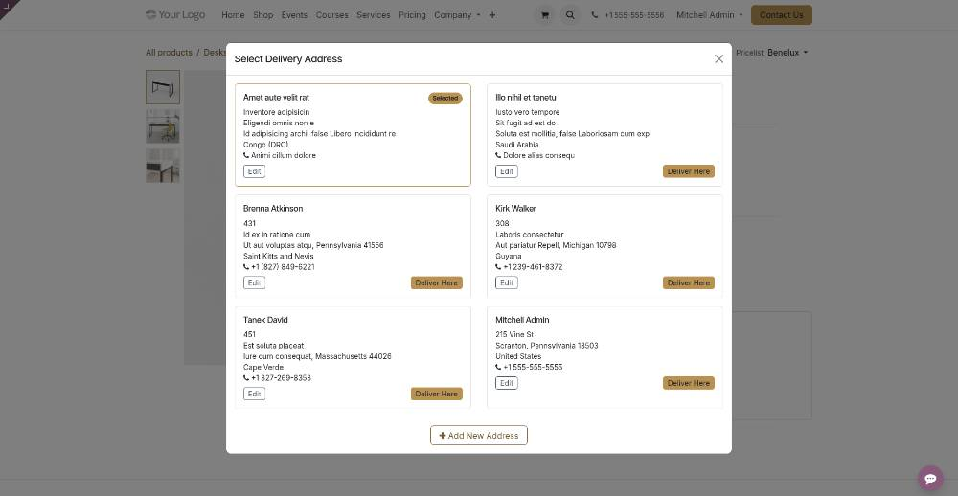Edit Brenna Atkinson's address
Image resolution: width=958 pixels, height=496 pixels.
click(x=254, y=282)
